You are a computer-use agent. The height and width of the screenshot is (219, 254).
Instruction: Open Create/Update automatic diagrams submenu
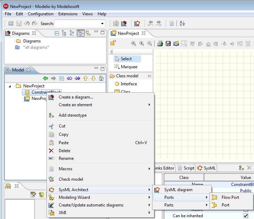pos(100,205)
